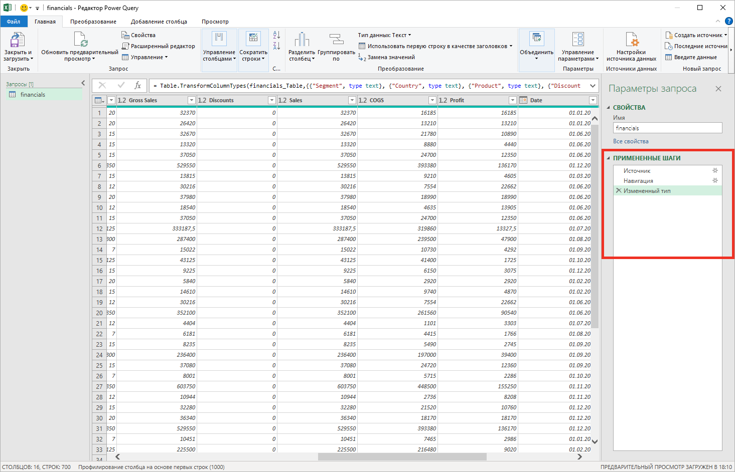Open the Gross Sales column filter dropdown
The image size is (735, 472).
pyautogui.click(x=191, y=100)
